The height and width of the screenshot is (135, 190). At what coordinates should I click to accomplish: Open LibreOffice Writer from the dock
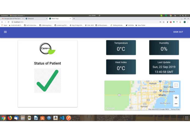coord(36,118)
